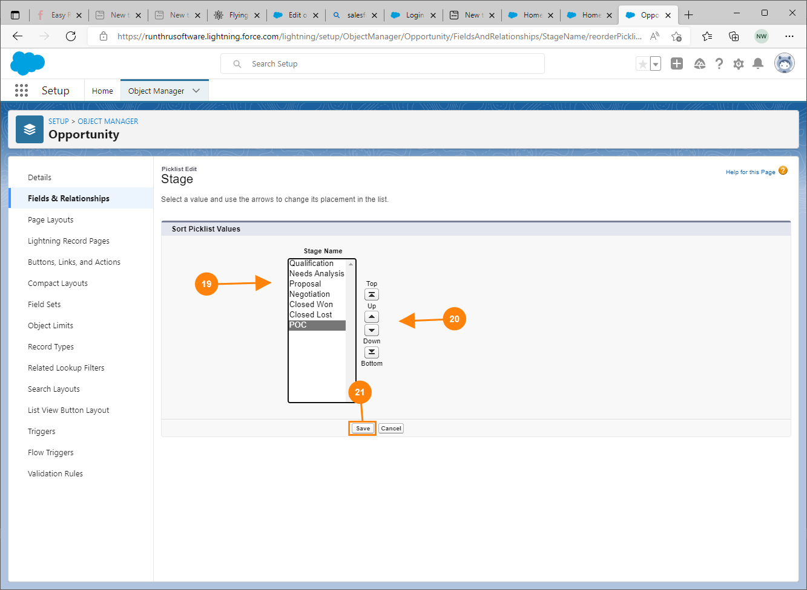The image size is (807, 590).
Task: Click into the Search Setup field
Action: point(387,64)
